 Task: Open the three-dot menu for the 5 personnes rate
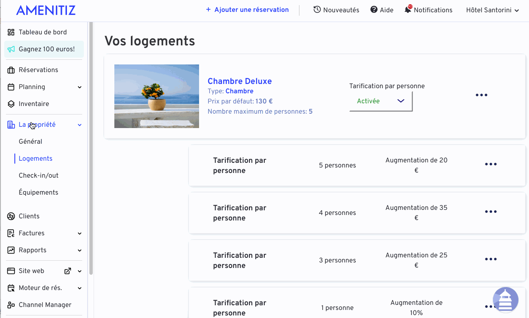point(491,164)
